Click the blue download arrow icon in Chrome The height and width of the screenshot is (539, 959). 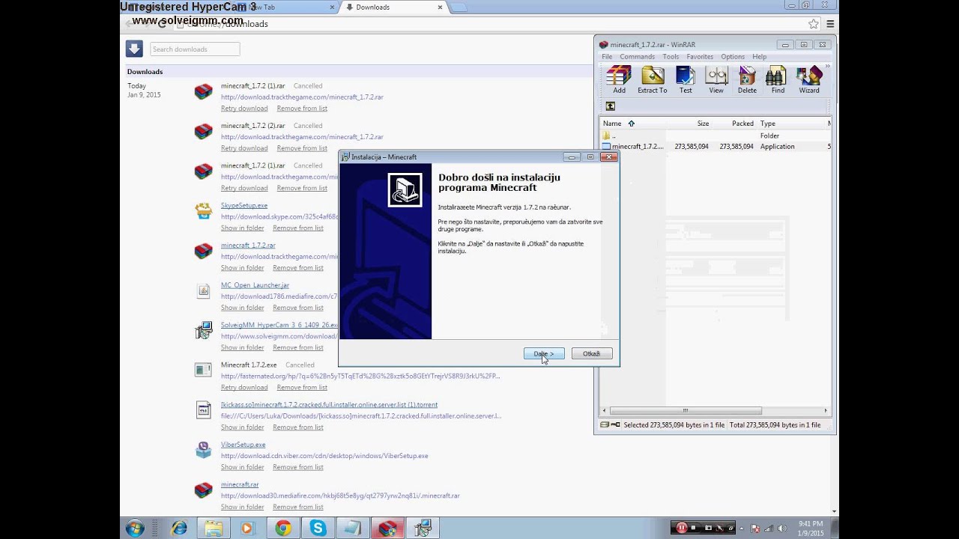134,49
